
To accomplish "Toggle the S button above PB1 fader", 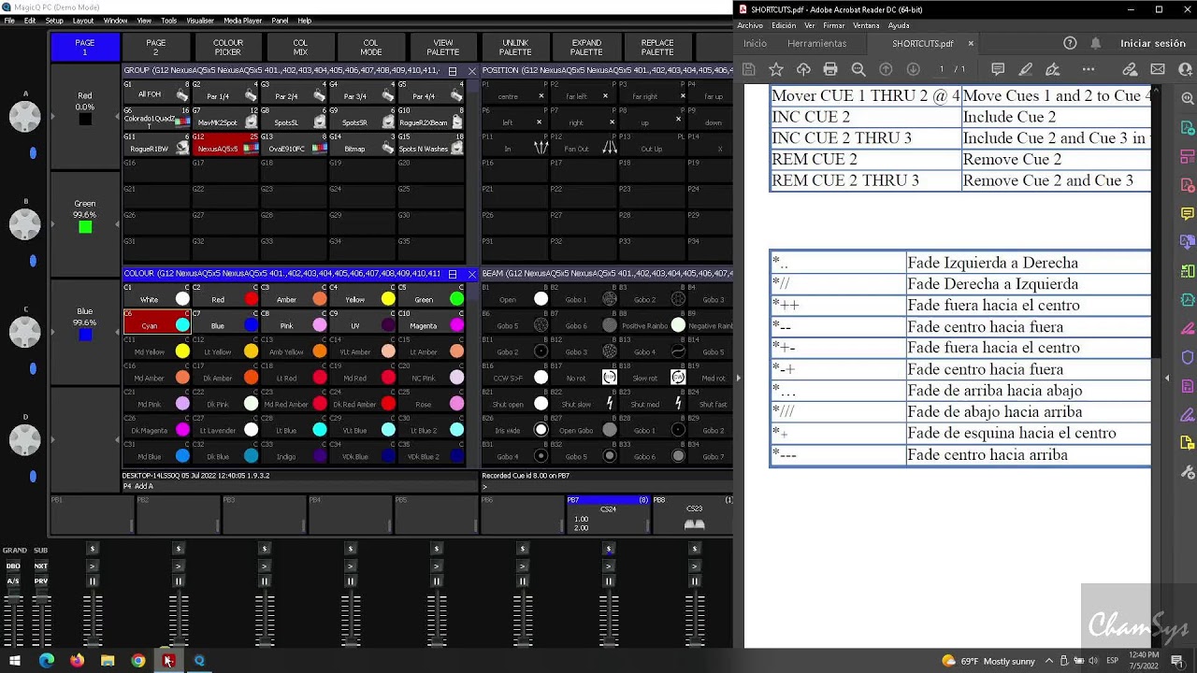I will pos(93,549).
